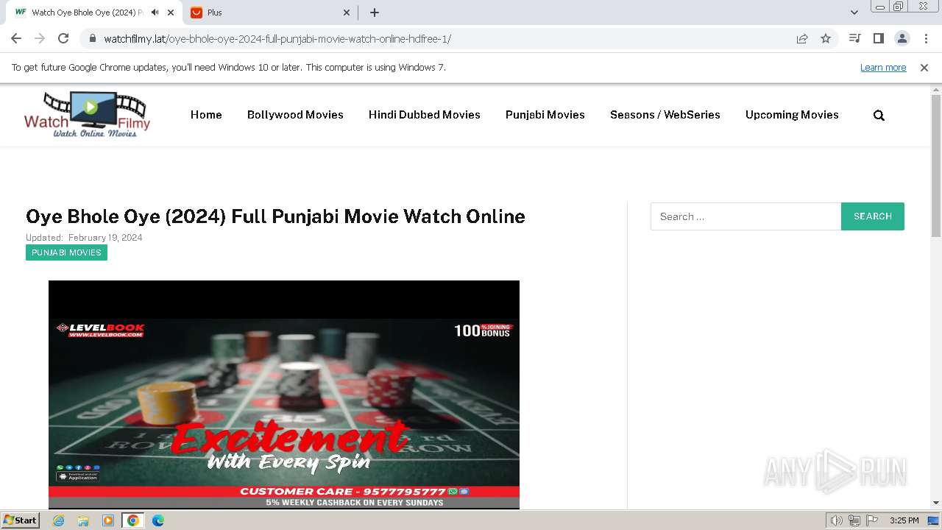
Task: Open tab search dropdown chevron
Action: pyautogui.click(x=854, y=13)
